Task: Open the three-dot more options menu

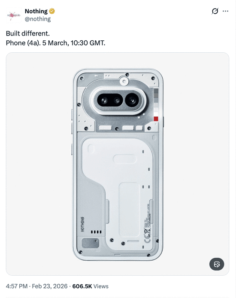Action: pos(226,11)
